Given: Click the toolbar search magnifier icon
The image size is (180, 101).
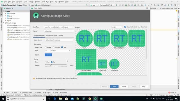Looking at the screenshot, I should (x=175, y=5).
